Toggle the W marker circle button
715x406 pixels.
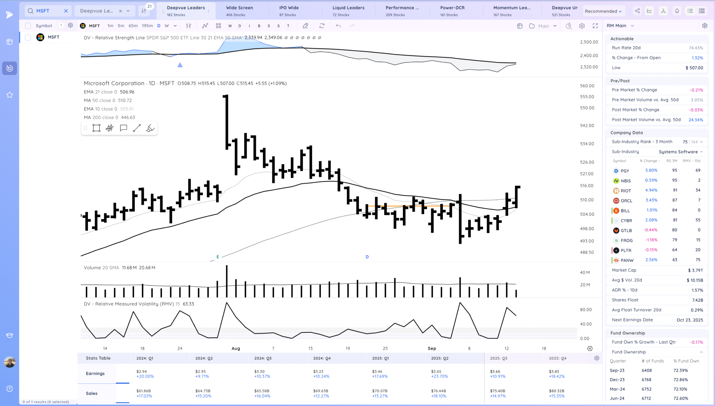point(230,26)
